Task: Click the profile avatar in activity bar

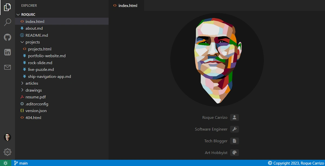Action: click(7, 137)
